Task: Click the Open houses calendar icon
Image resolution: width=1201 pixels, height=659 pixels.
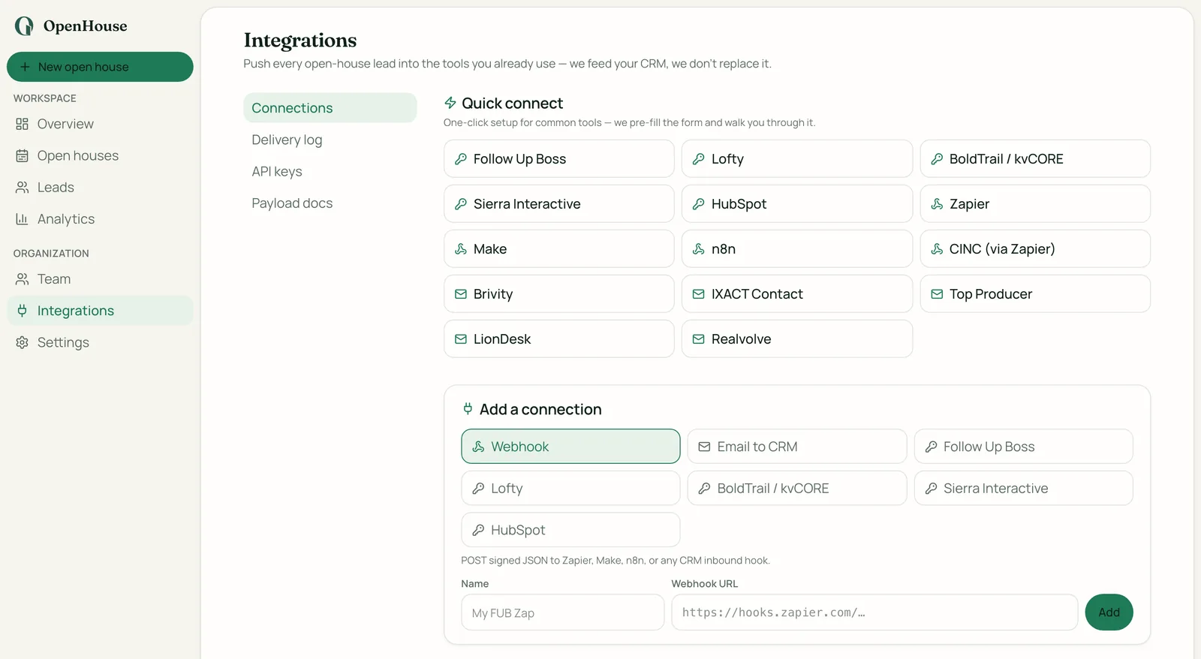Action: pos(22,155)
